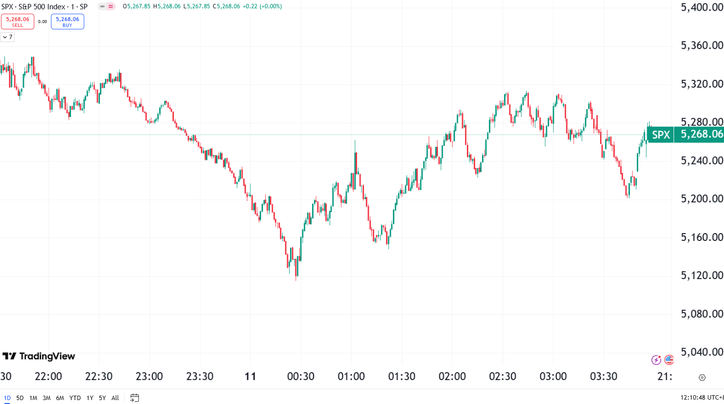Click the 11 date marker on time axis
The image size is (724, 404).
point(250,377)
